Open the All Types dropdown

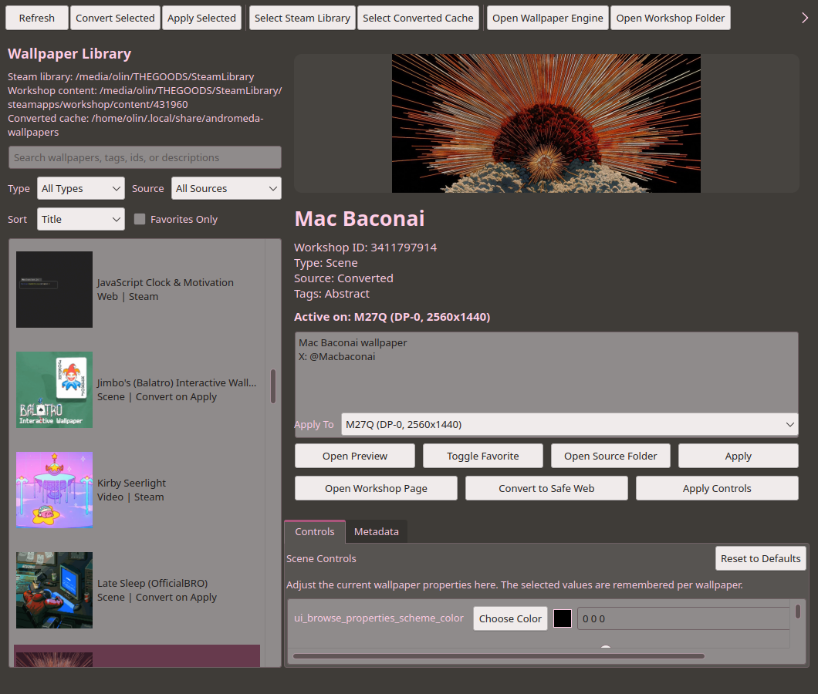click(x=81, y=188)
